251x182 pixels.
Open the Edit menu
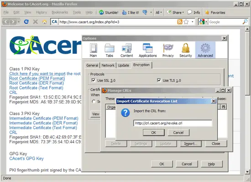16,12
